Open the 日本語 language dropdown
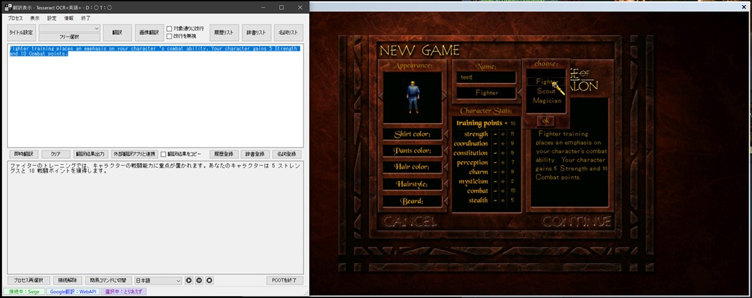Viewport: 752px width, 298px height. click(x=158, y=281)
